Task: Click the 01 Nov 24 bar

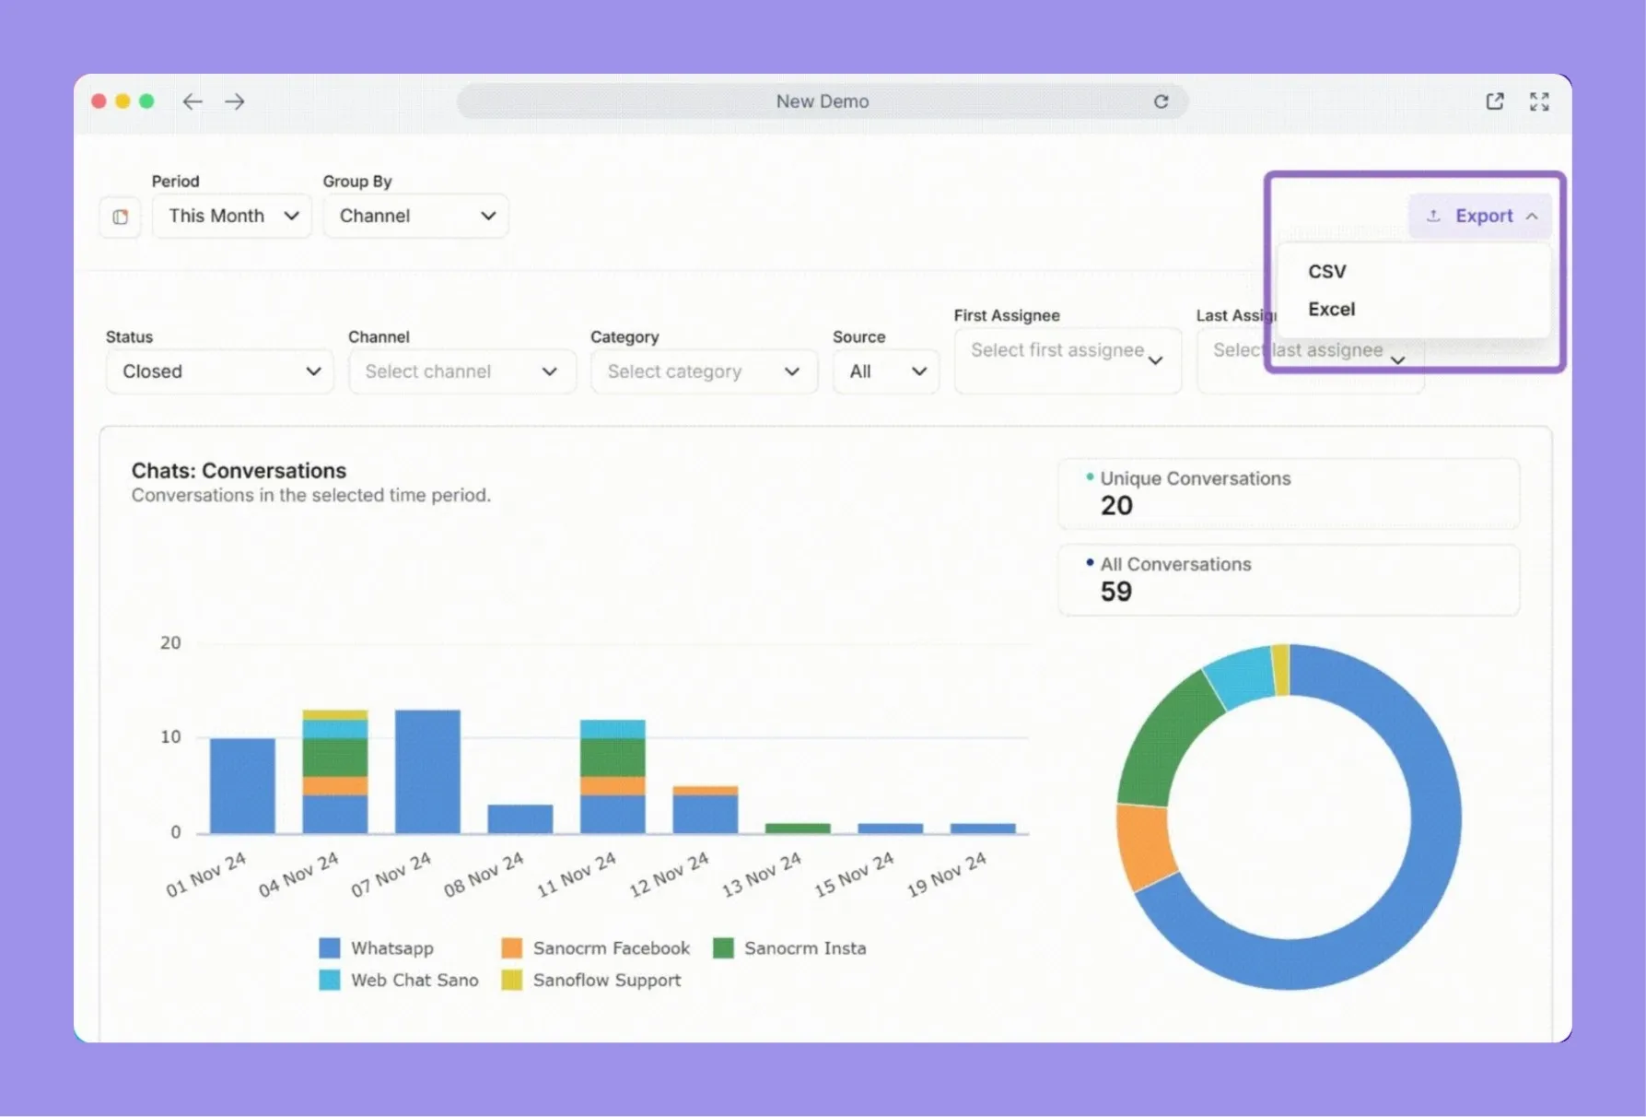Action: click(x=242, y=785)
